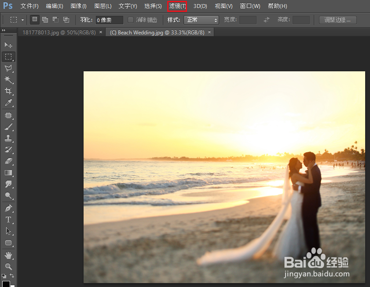Toggle the 消除锯齿 anti-alias checkbox
The image size is (370, 287).
(x=131, y=20)
